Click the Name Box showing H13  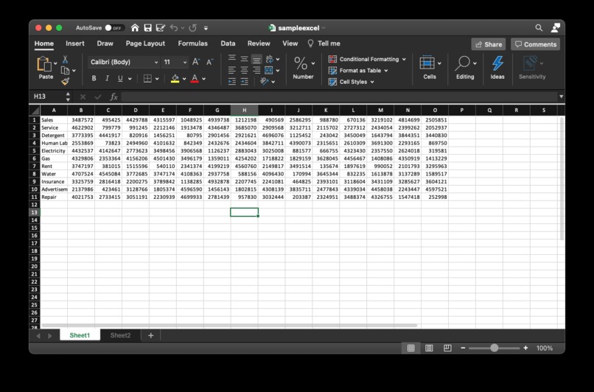[47, 97]
